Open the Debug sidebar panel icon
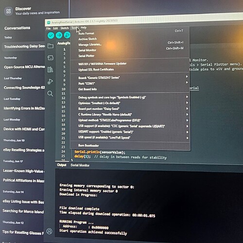This screenshot has height=243, width=243. click(x=50, y=82)
